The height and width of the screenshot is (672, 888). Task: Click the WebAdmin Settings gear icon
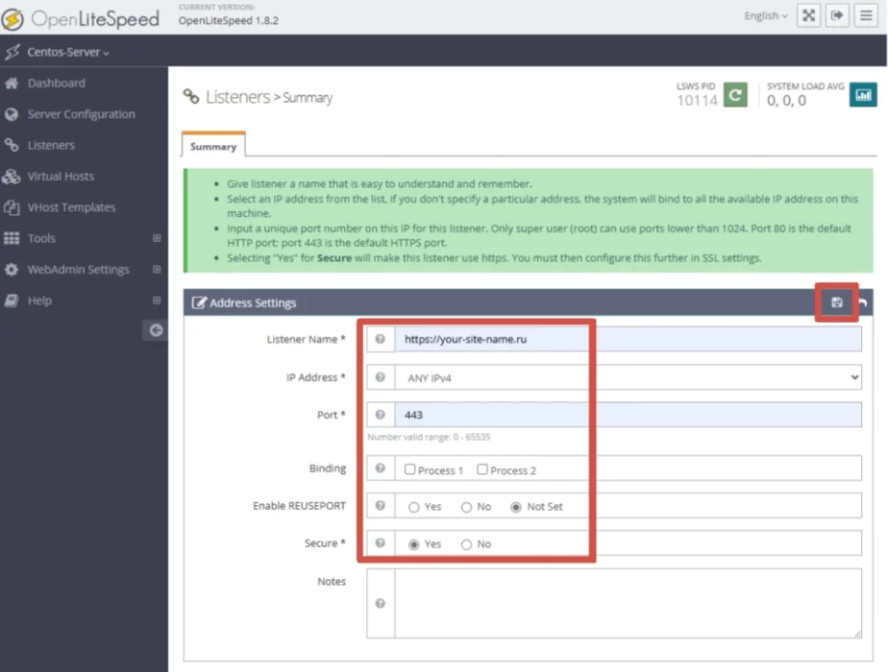[x=12, y=269]
